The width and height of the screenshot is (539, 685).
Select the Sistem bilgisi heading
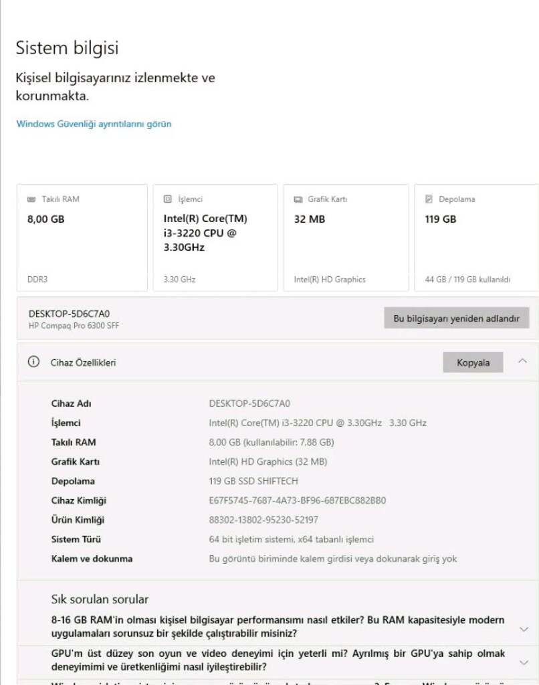(68, 48)
